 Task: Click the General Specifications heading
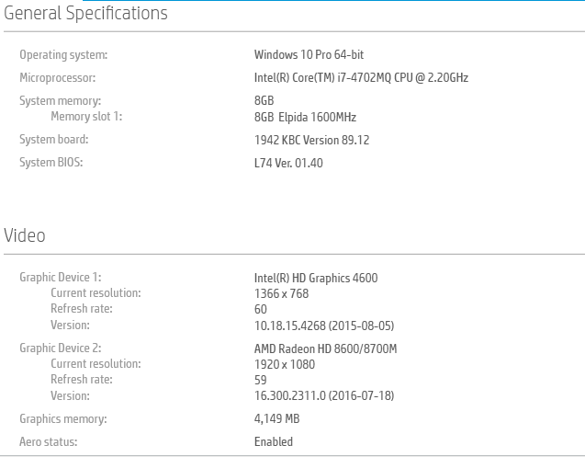pyautogui.click(x=86, y=14)
